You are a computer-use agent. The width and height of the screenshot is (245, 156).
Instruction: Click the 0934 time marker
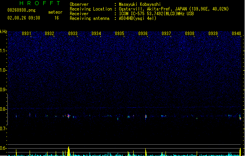[96, 34]
